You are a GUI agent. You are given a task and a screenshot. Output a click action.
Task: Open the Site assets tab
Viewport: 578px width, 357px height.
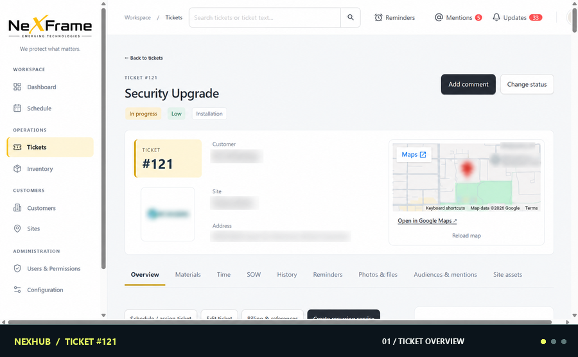[x=507, y=274]
